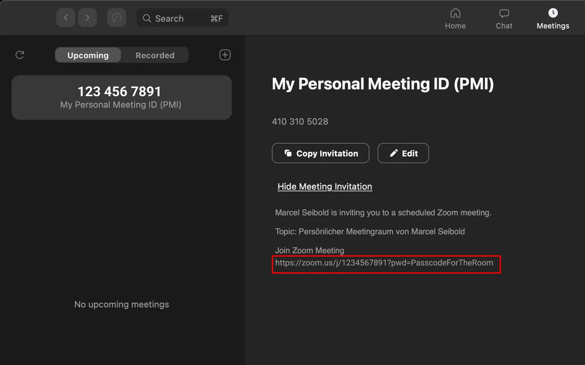Open the Chat tab
585x365 pixels.
(504, 19)
